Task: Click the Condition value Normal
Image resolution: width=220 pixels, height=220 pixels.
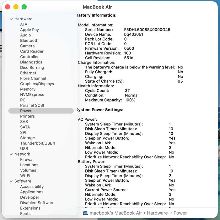Action: click(132, 96)
